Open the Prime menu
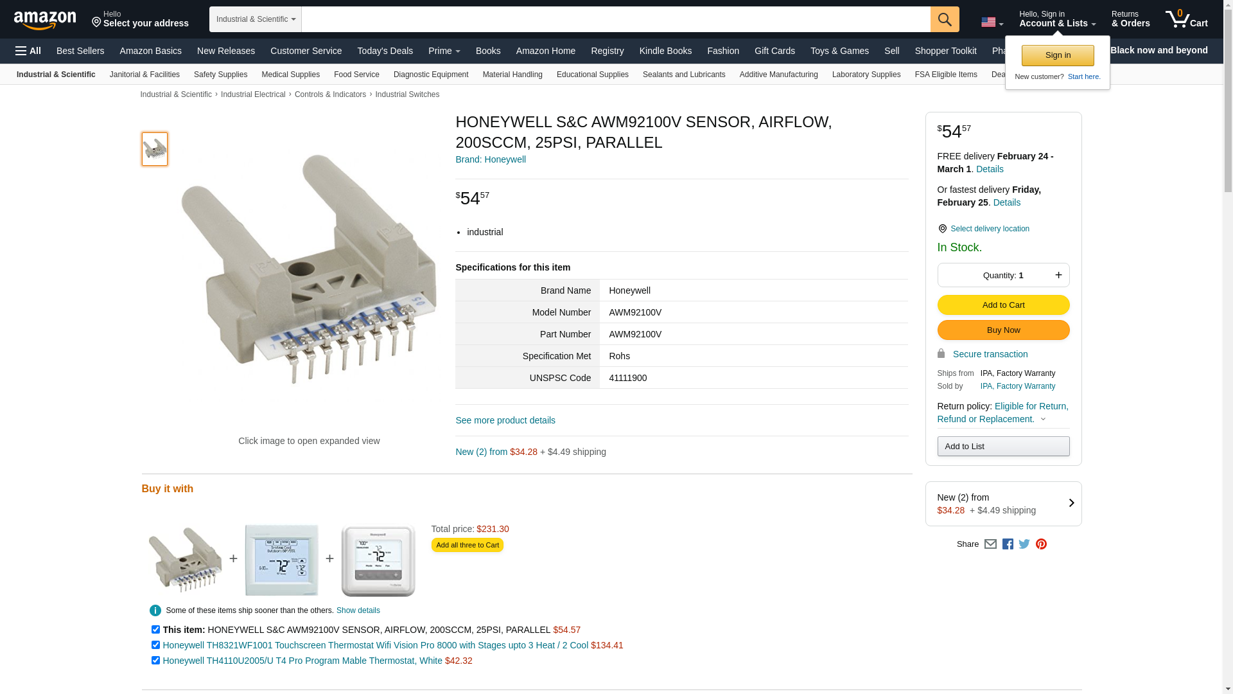 (444, 51)
